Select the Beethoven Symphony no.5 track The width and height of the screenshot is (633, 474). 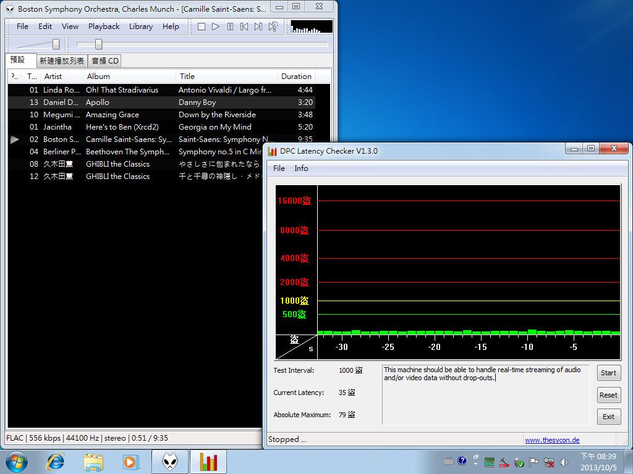[135, 152]
